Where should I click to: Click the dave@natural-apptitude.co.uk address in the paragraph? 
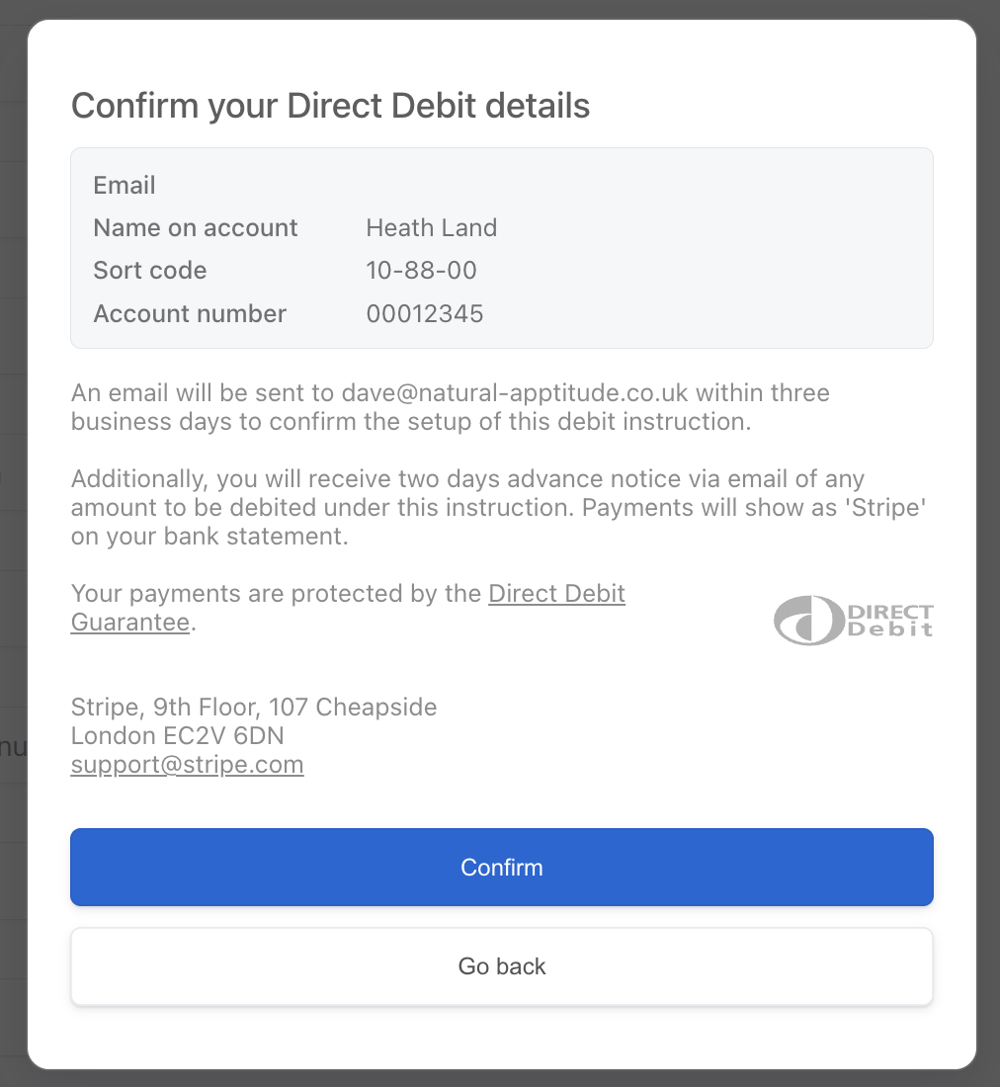[x=514, y=392]
